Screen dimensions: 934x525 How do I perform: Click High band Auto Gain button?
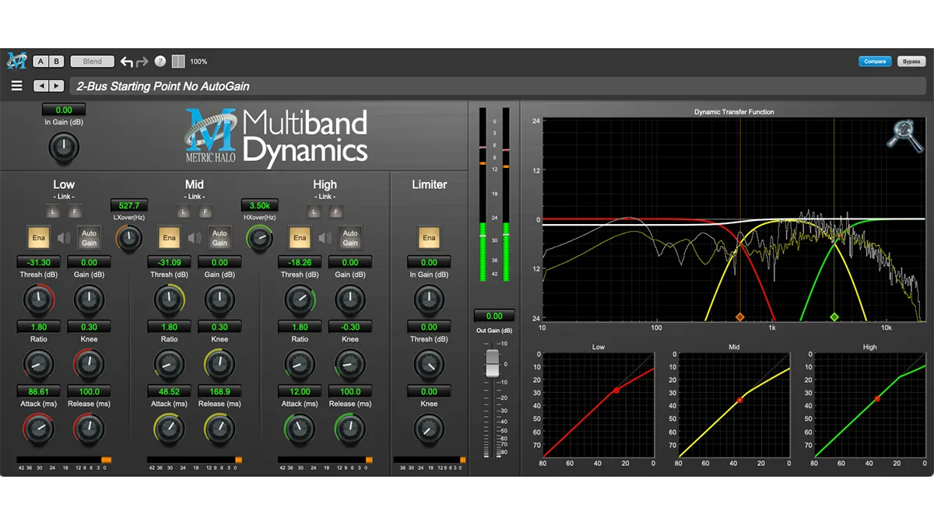coord(350,238)
